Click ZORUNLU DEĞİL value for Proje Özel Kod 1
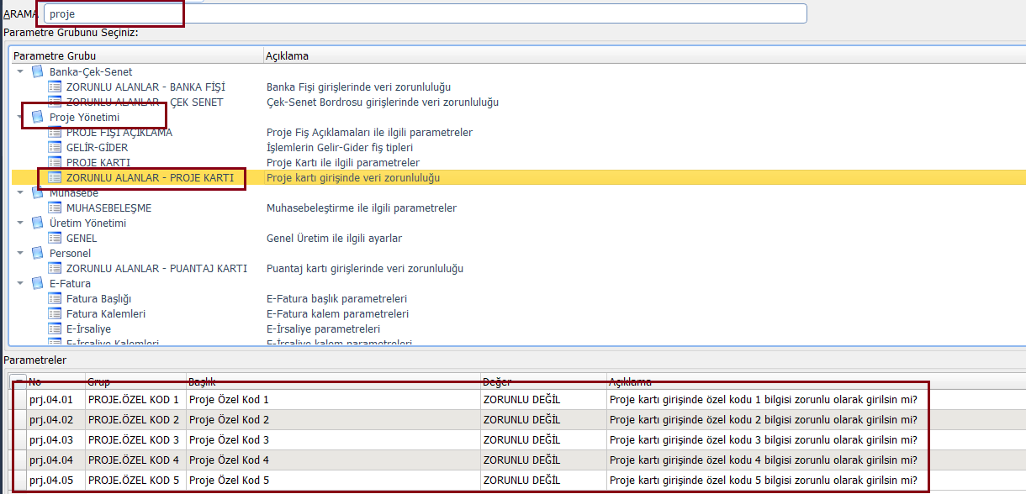This screenshot has height=494, width=1026. 521,399
